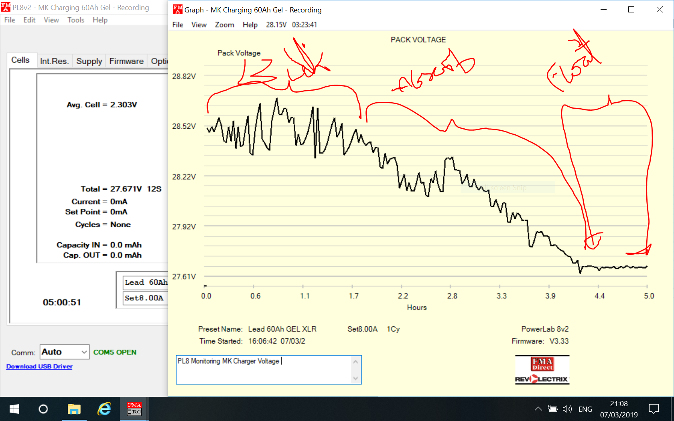Viewport: 674px width, 421px height.
Task: Select the Firmware tab
Action: click(x=126, y=61)
